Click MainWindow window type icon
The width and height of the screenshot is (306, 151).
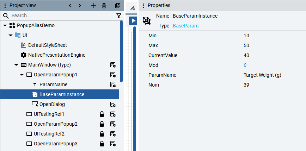pos(23,65)
